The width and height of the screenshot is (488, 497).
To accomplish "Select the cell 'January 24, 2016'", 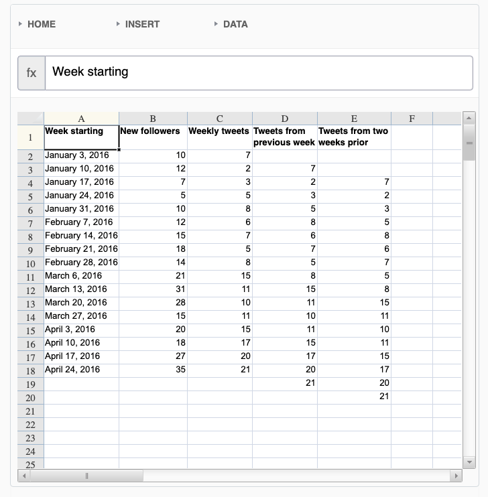I will point(82,196).
